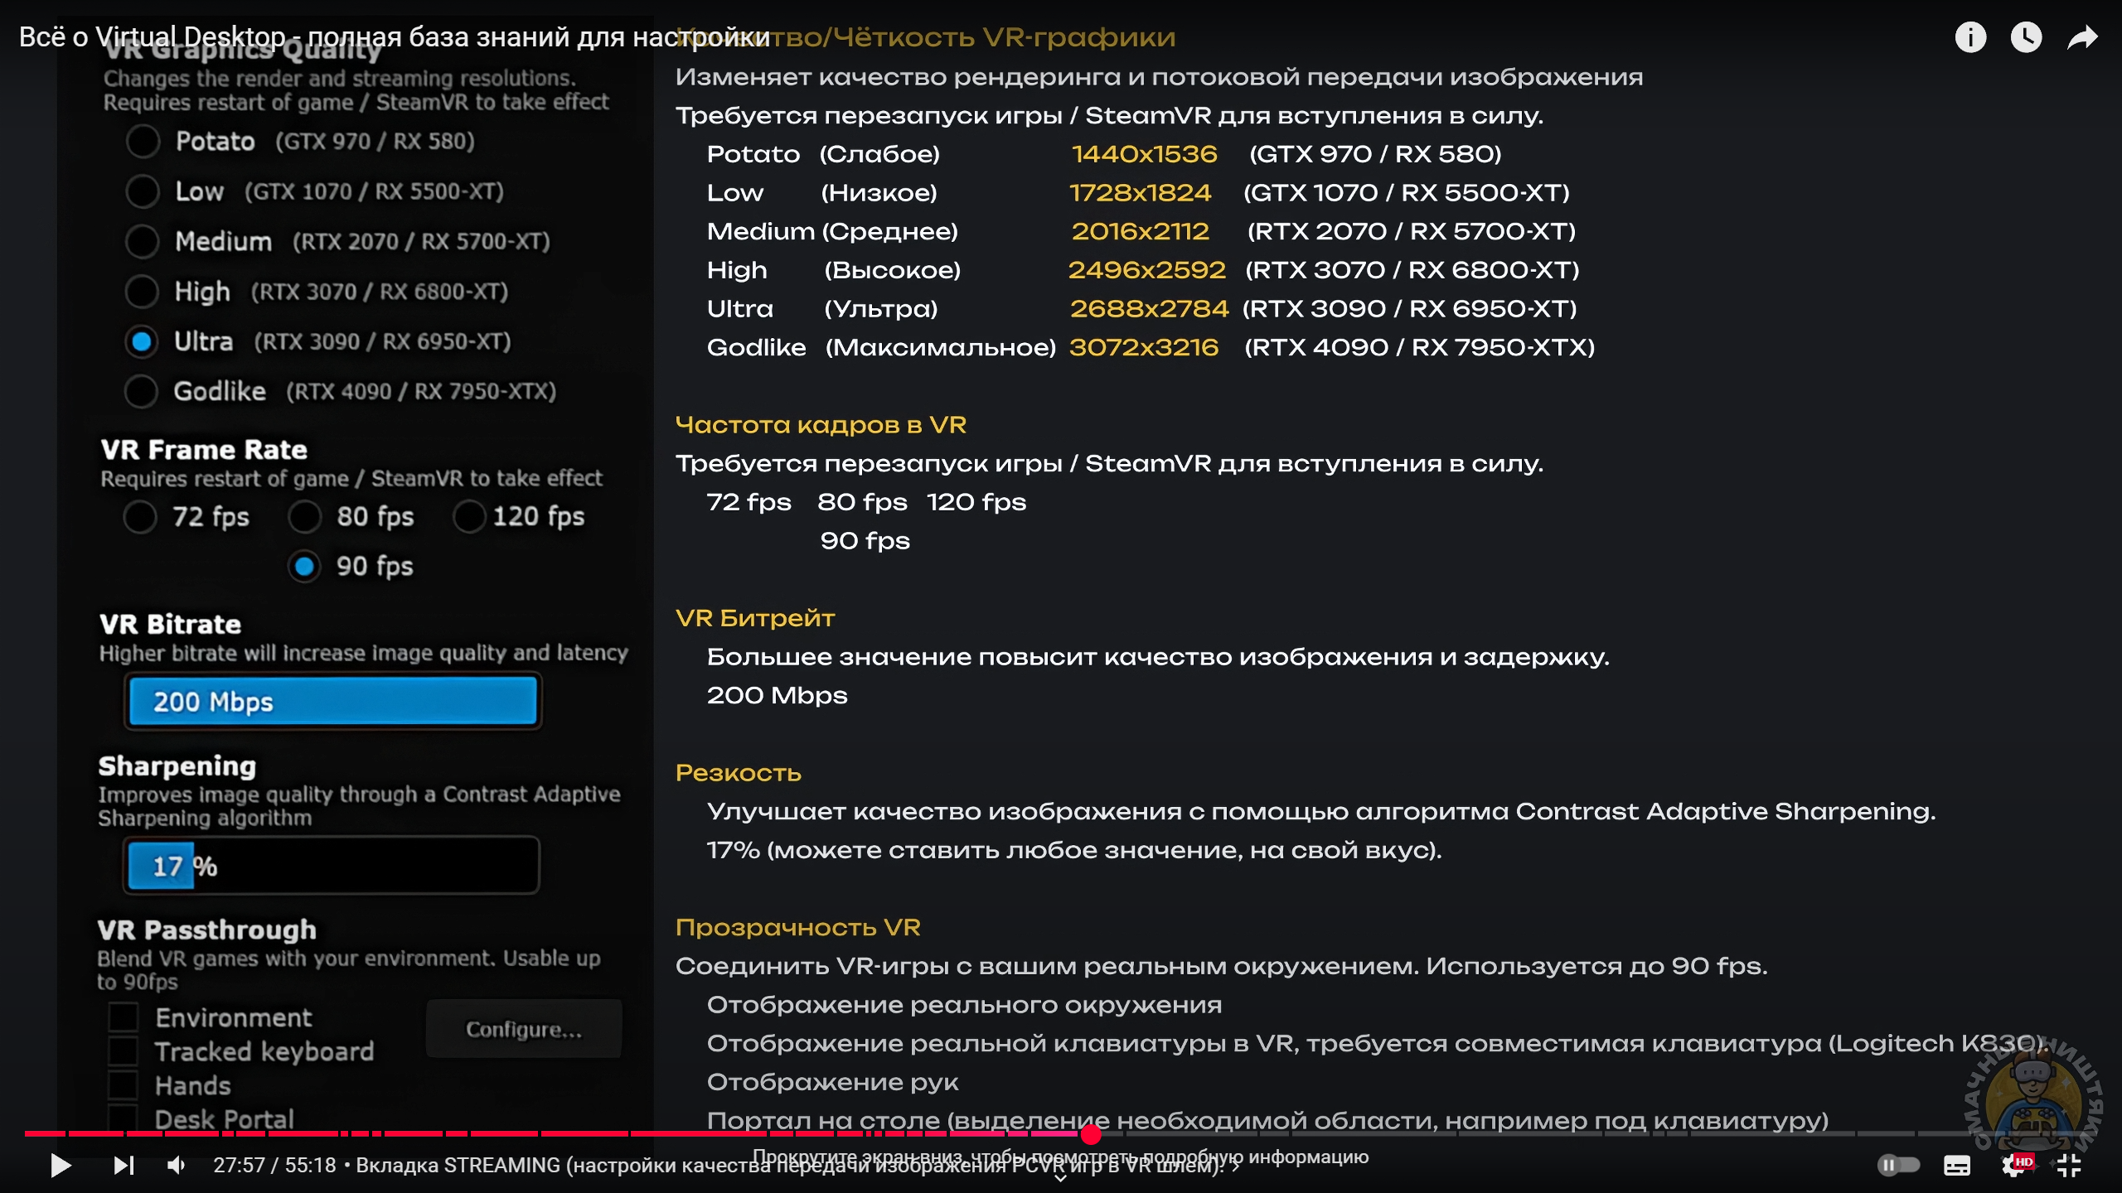Click the Configure... passthrough button

(x=524, y=1029)
